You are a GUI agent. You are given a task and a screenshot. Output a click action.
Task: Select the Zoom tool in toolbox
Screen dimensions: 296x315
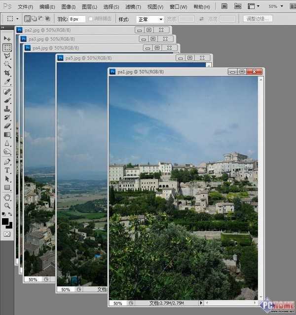click(7, 205)
